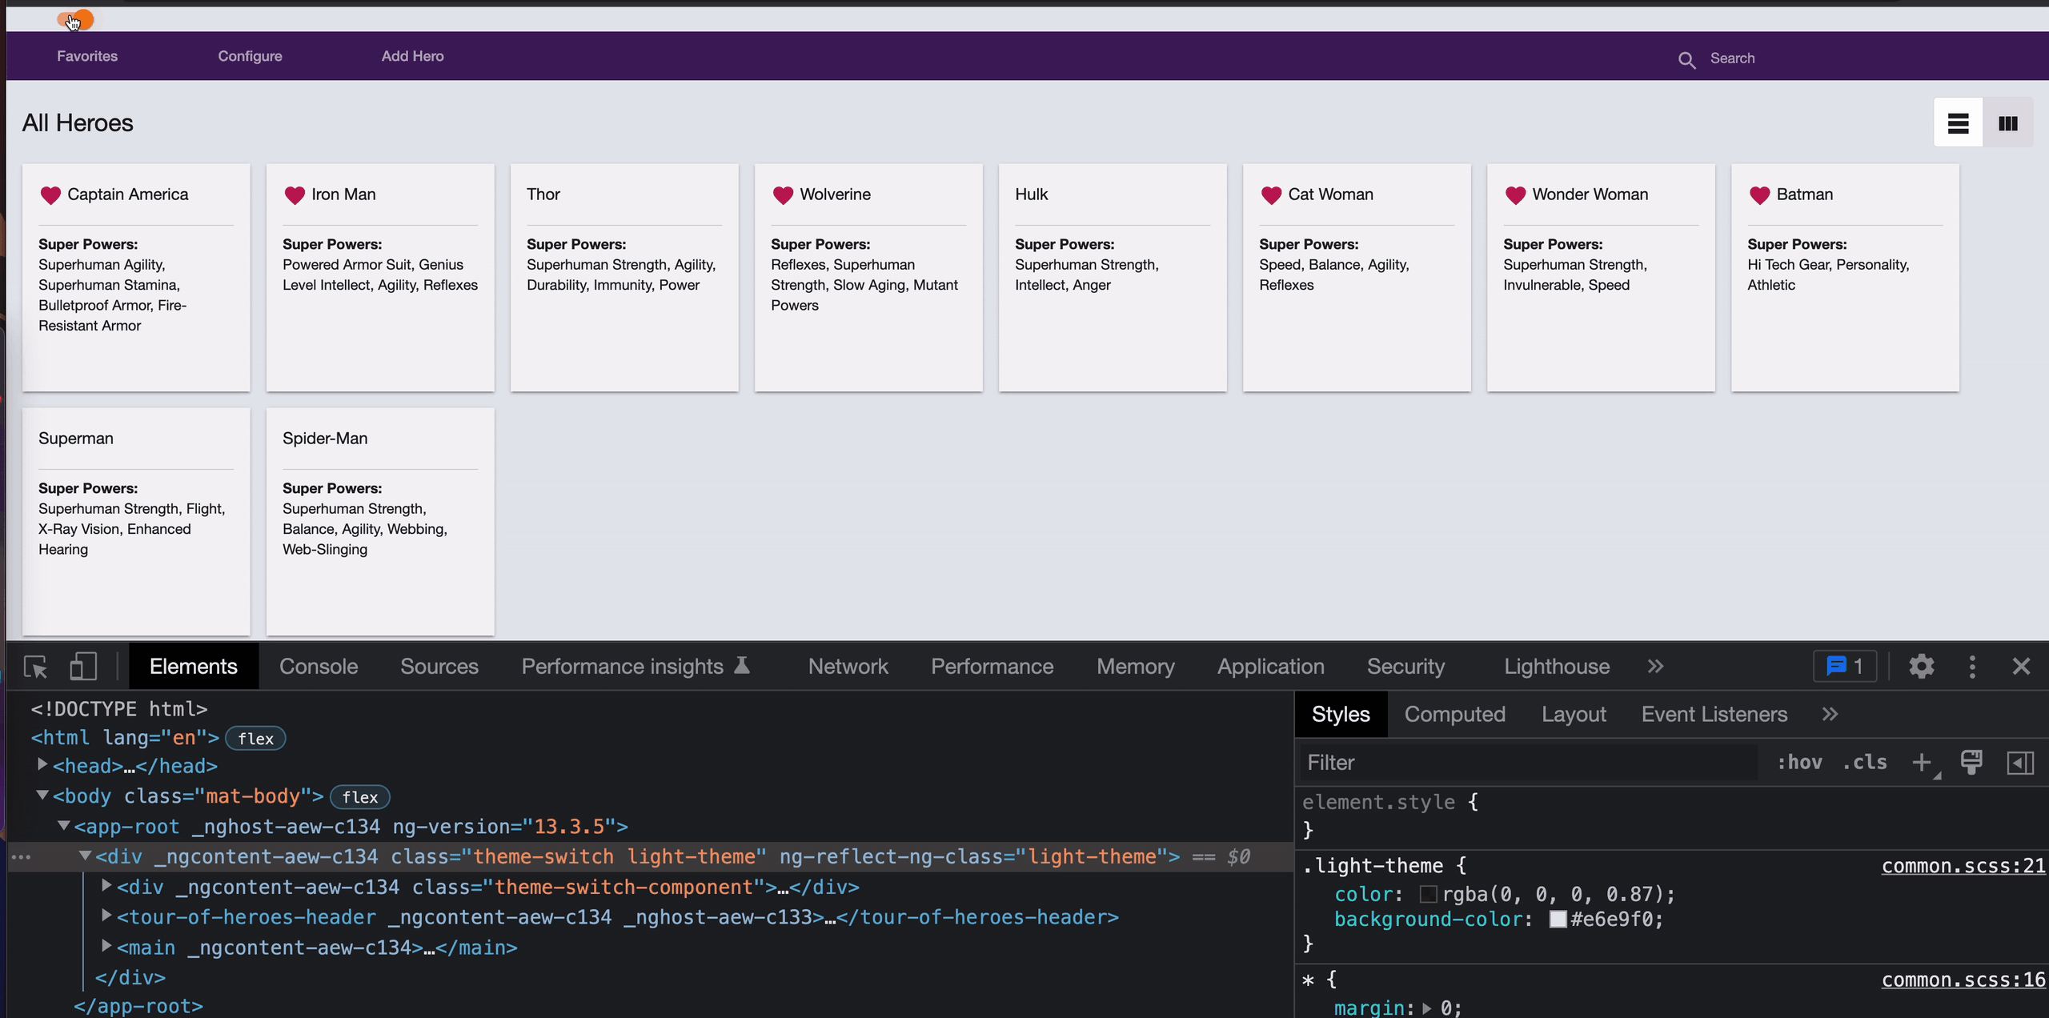Click the inspect element picker icon
This screenshot has height=1018, width=2049.
coord(36,667)
